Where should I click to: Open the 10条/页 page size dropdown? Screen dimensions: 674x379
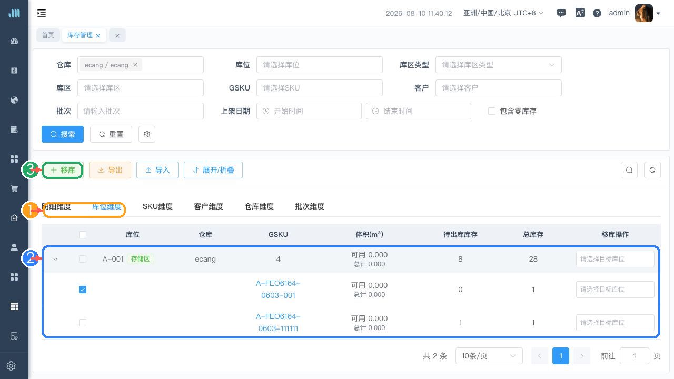coord(489,356)
